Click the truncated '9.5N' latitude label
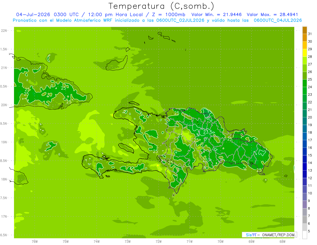The height and width of the screenshot is (245, 317). (4, 124)
